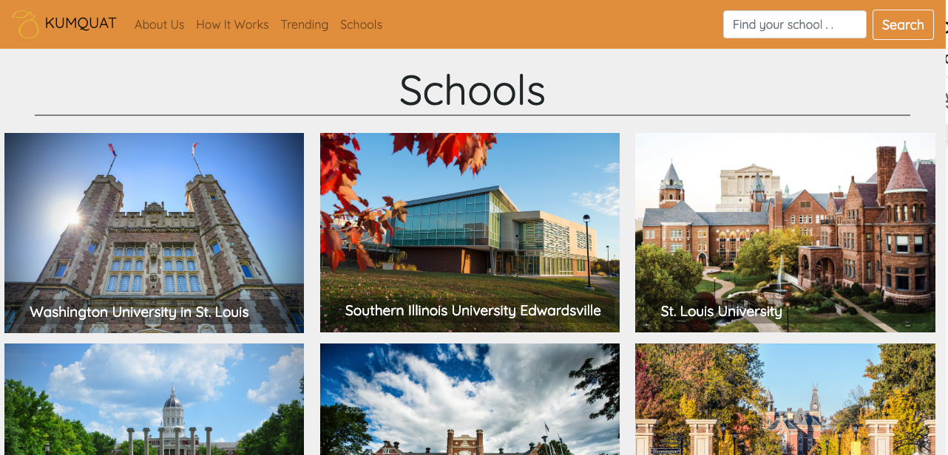
Task: Select the autumn trees gateway school photo
Action: click(x=785, y=399)
